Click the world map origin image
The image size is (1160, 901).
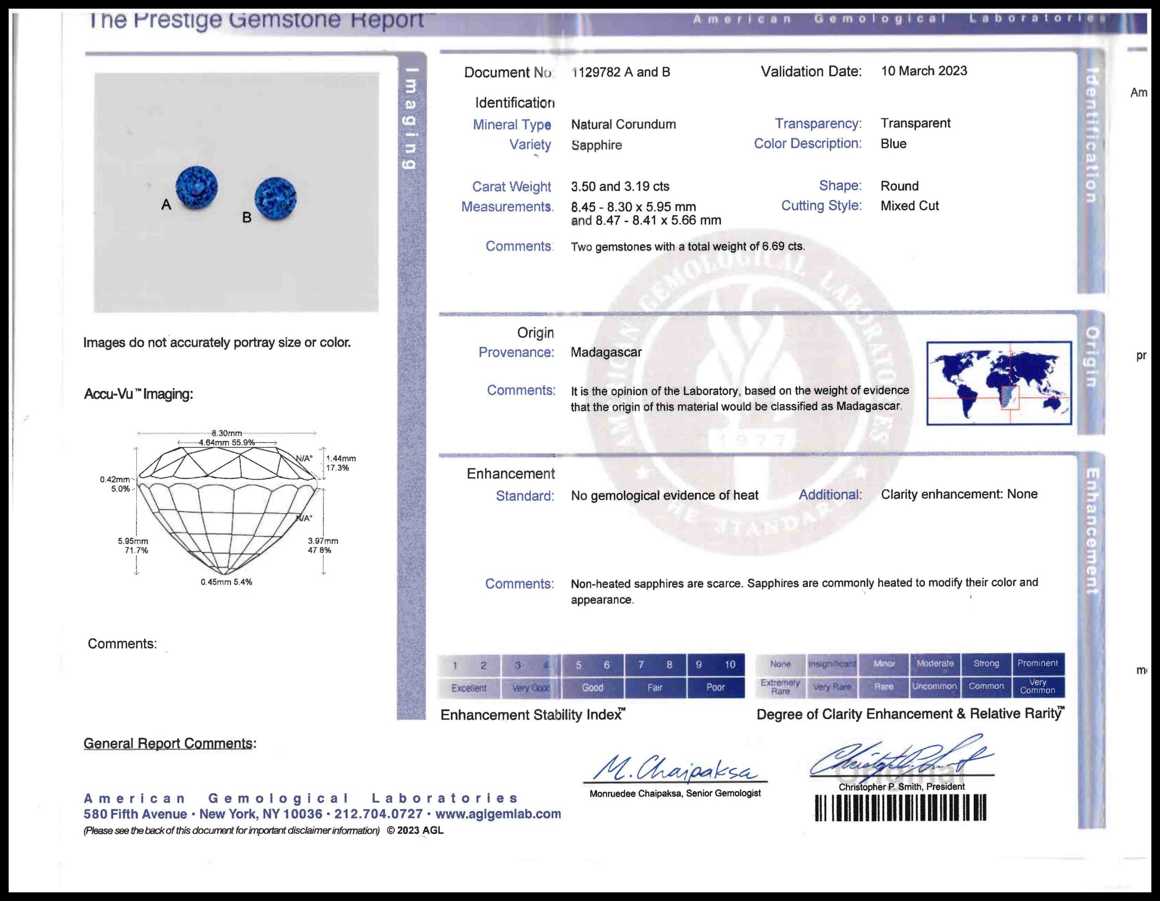coord(999,383)
